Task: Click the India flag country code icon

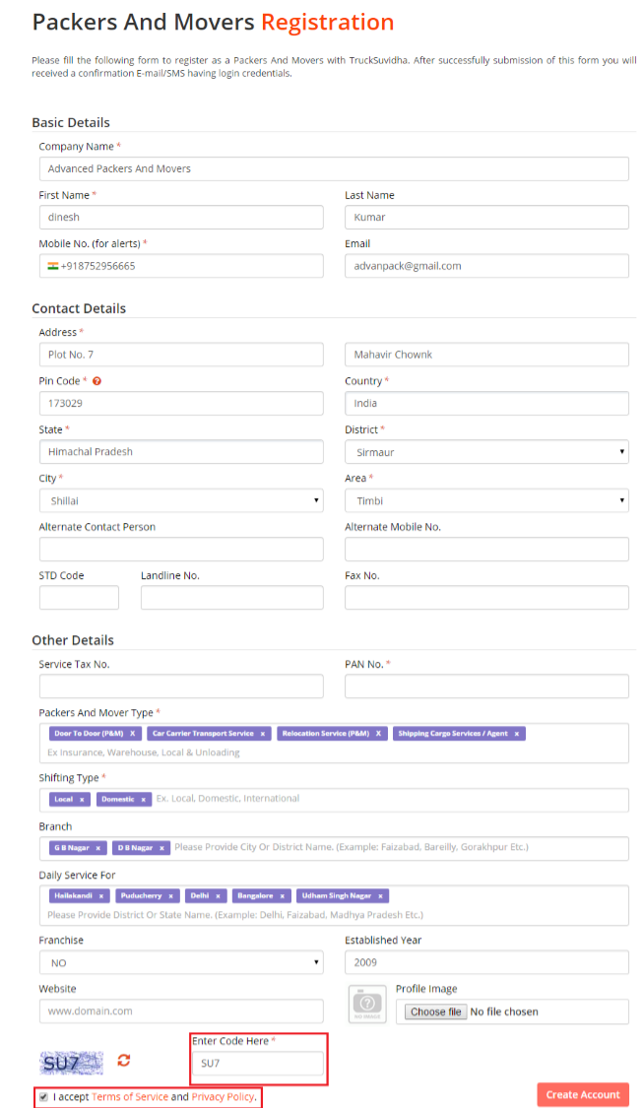Action: [52, 266]
